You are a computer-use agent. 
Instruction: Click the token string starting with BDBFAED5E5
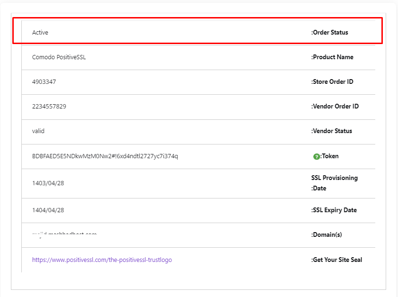coord(105,156)
